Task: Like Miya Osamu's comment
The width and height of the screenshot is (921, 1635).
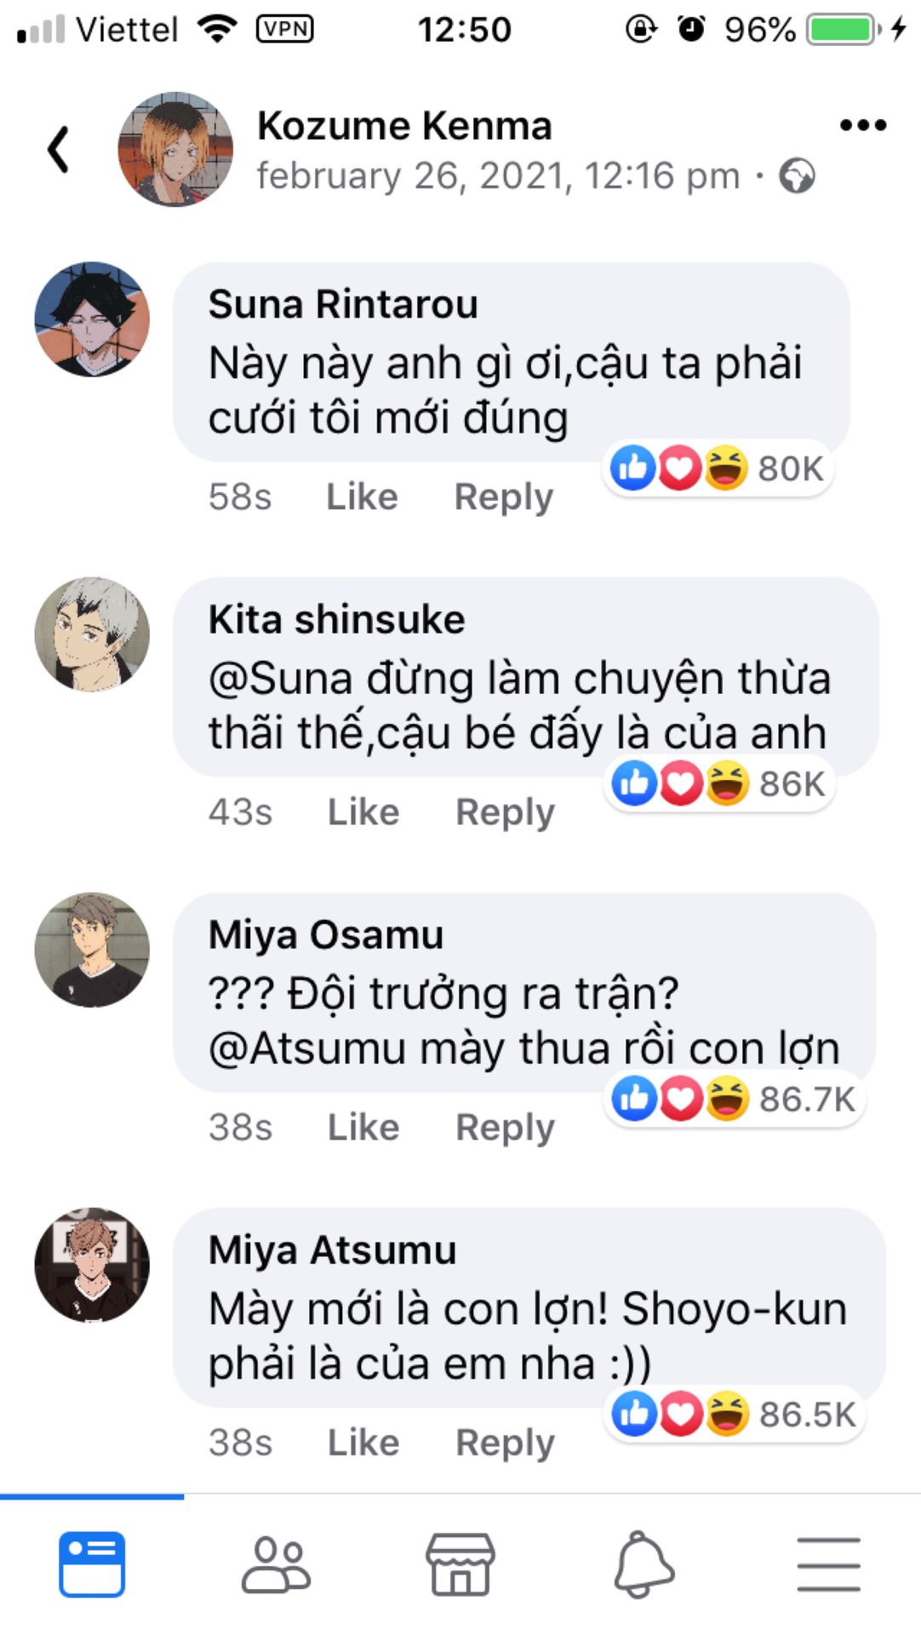Action: tap(363, 1127)
